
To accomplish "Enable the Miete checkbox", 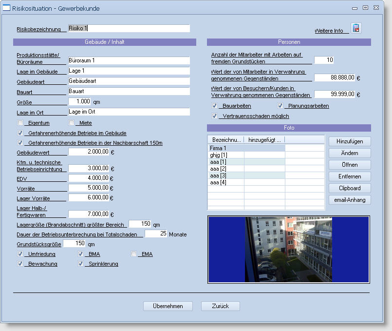I will click(72, 123).
